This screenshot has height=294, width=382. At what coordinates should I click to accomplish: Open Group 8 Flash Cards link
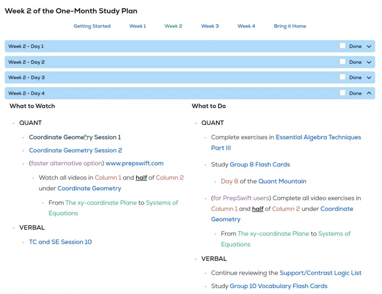point(260,165)
